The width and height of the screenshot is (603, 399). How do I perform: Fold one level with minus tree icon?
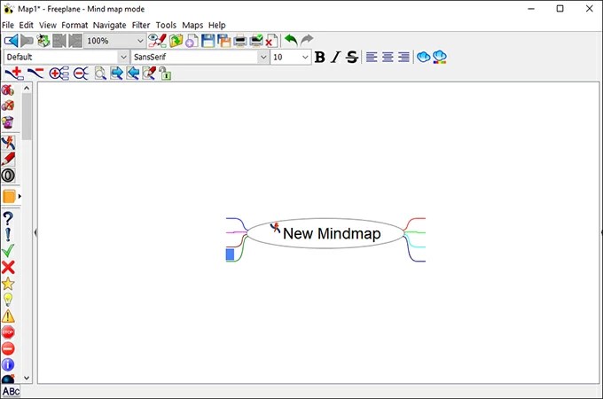[81, 73]
